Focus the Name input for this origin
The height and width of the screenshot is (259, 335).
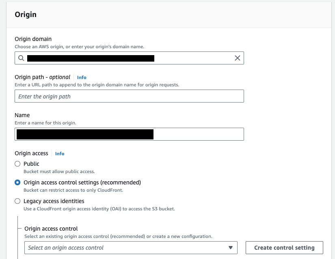[130, 134]
